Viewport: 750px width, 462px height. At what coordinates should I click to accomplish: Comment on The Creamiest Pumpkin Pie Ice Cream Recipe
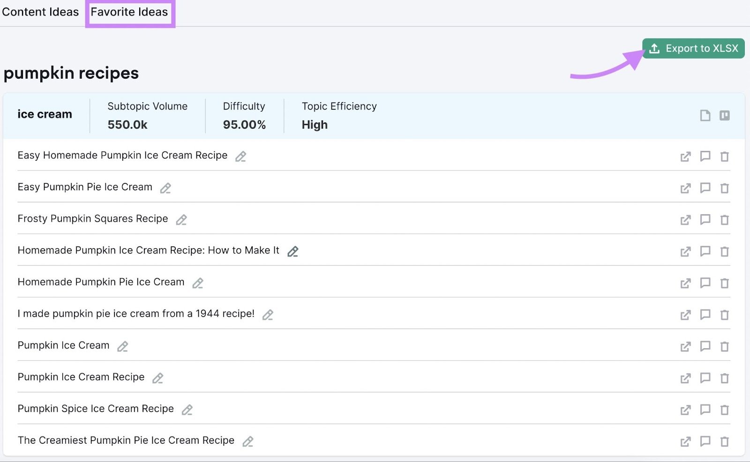705,441
